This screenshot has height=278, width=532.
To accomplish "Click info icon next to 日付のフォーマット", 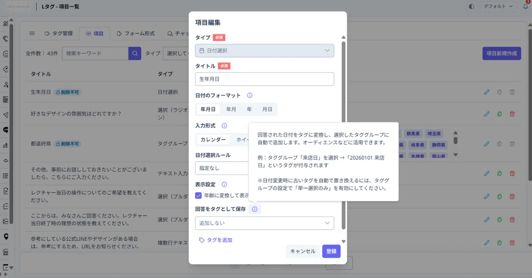I will [250, 95].
